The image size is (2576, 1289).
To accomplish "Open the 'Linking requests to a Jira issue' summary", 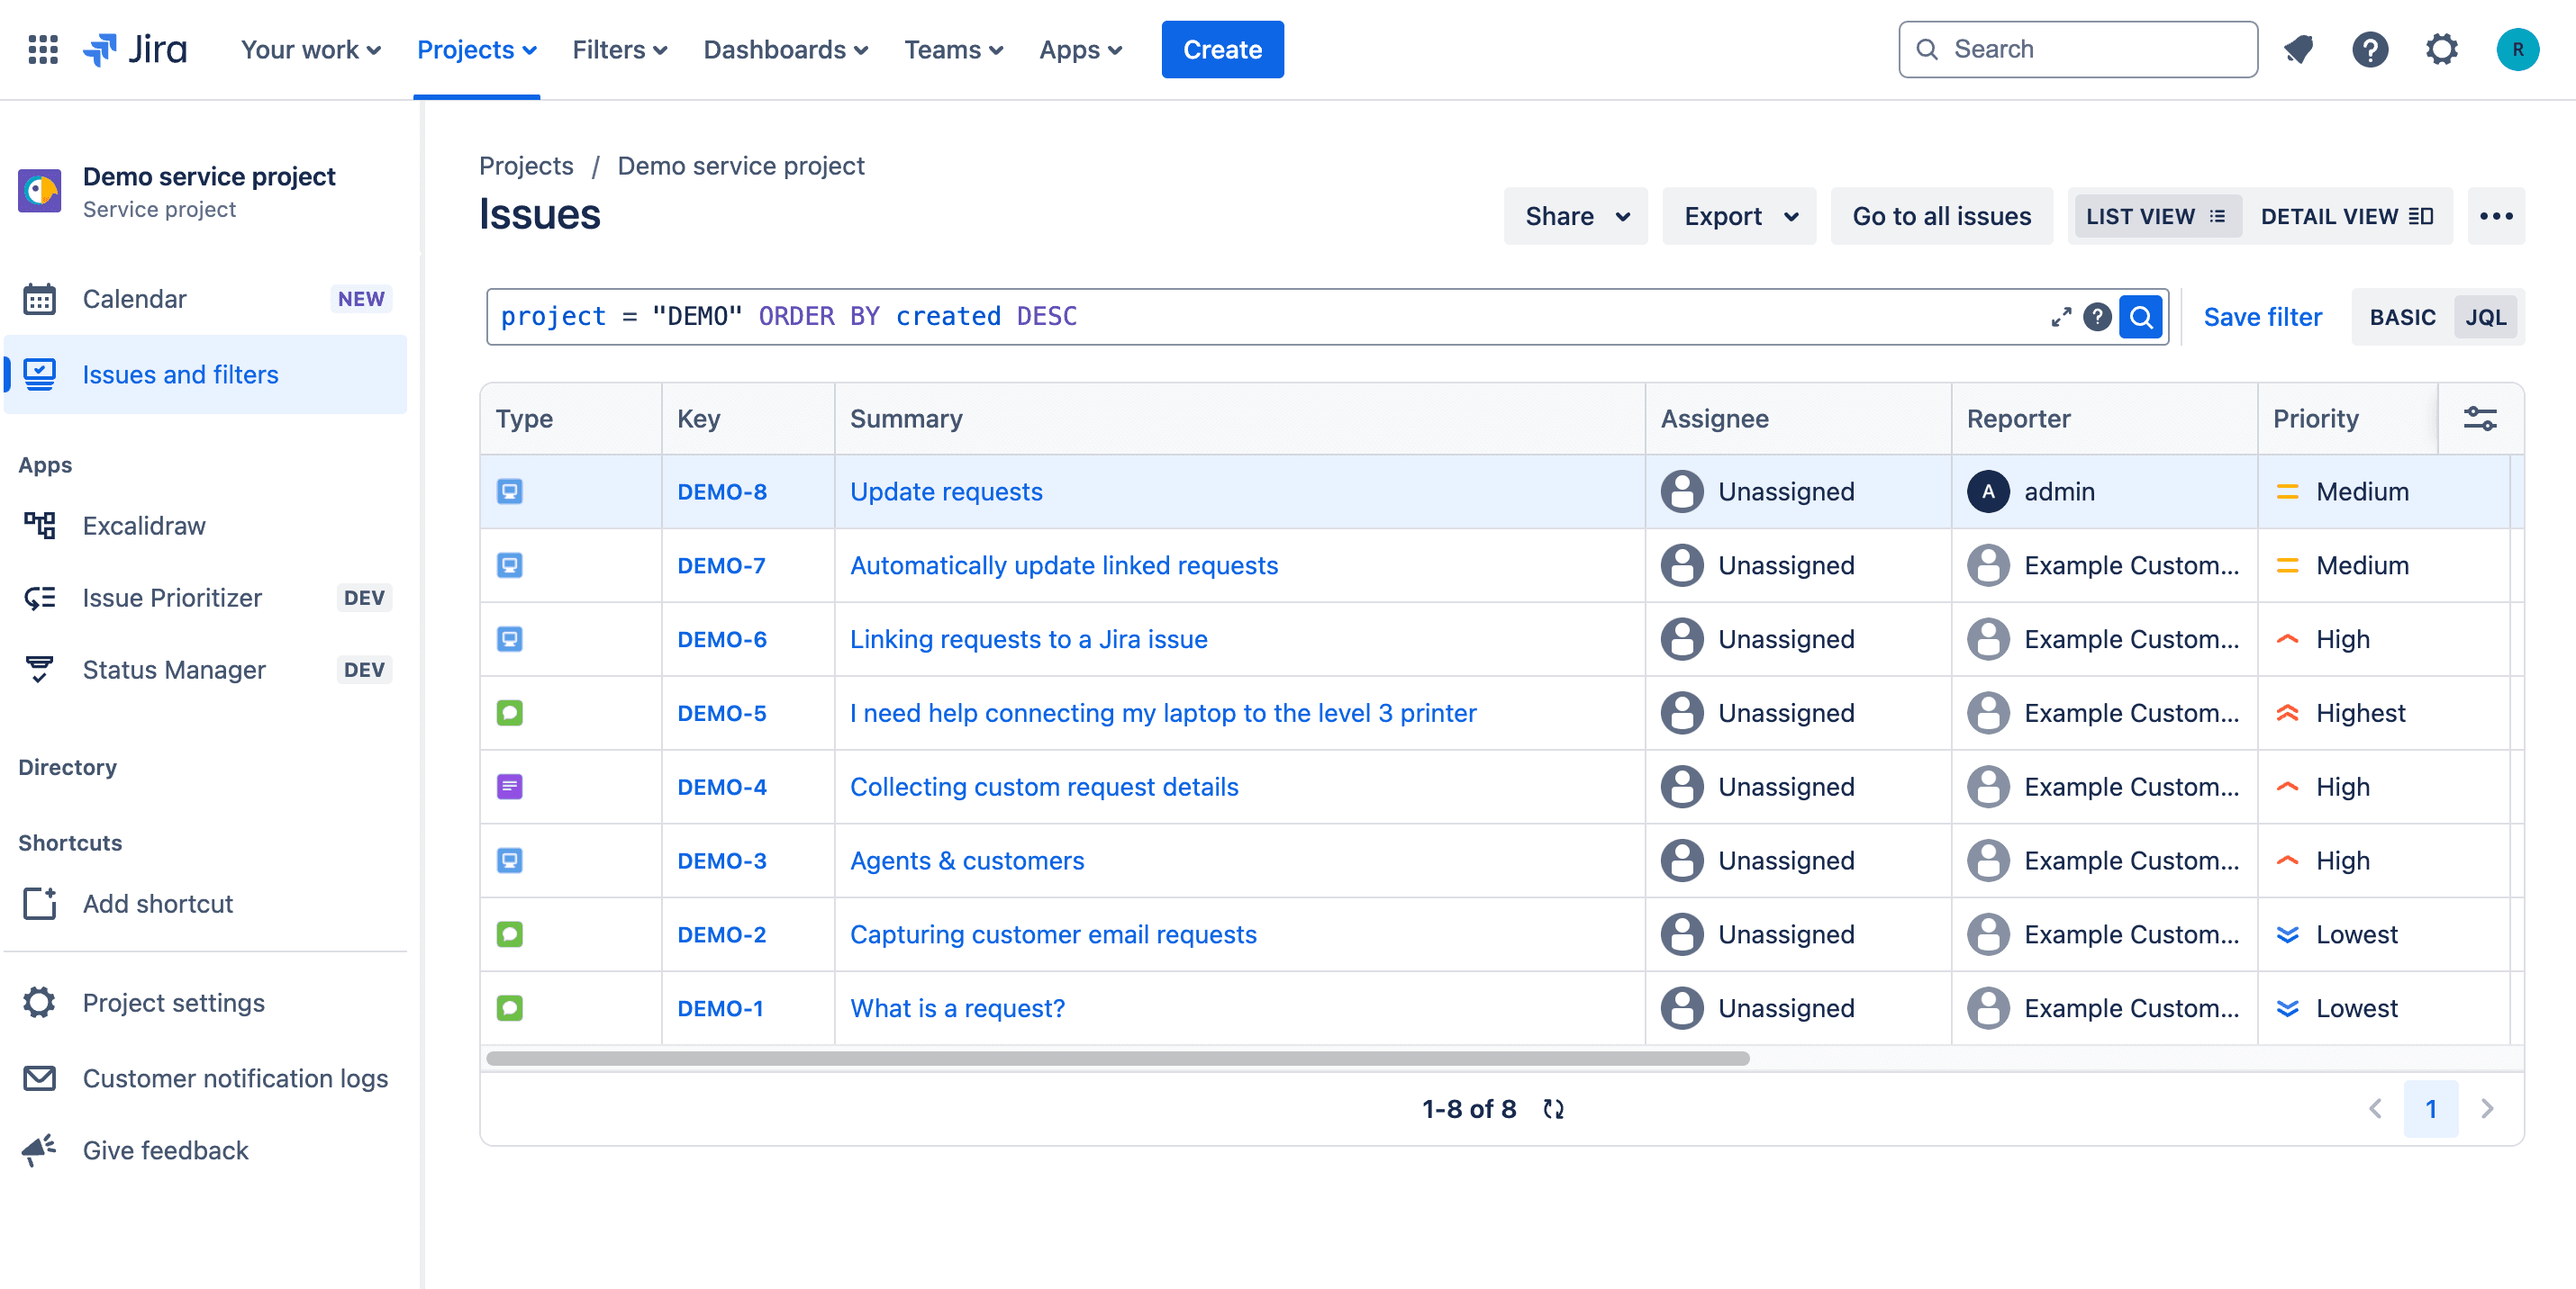I will [x=1028, y=639].
